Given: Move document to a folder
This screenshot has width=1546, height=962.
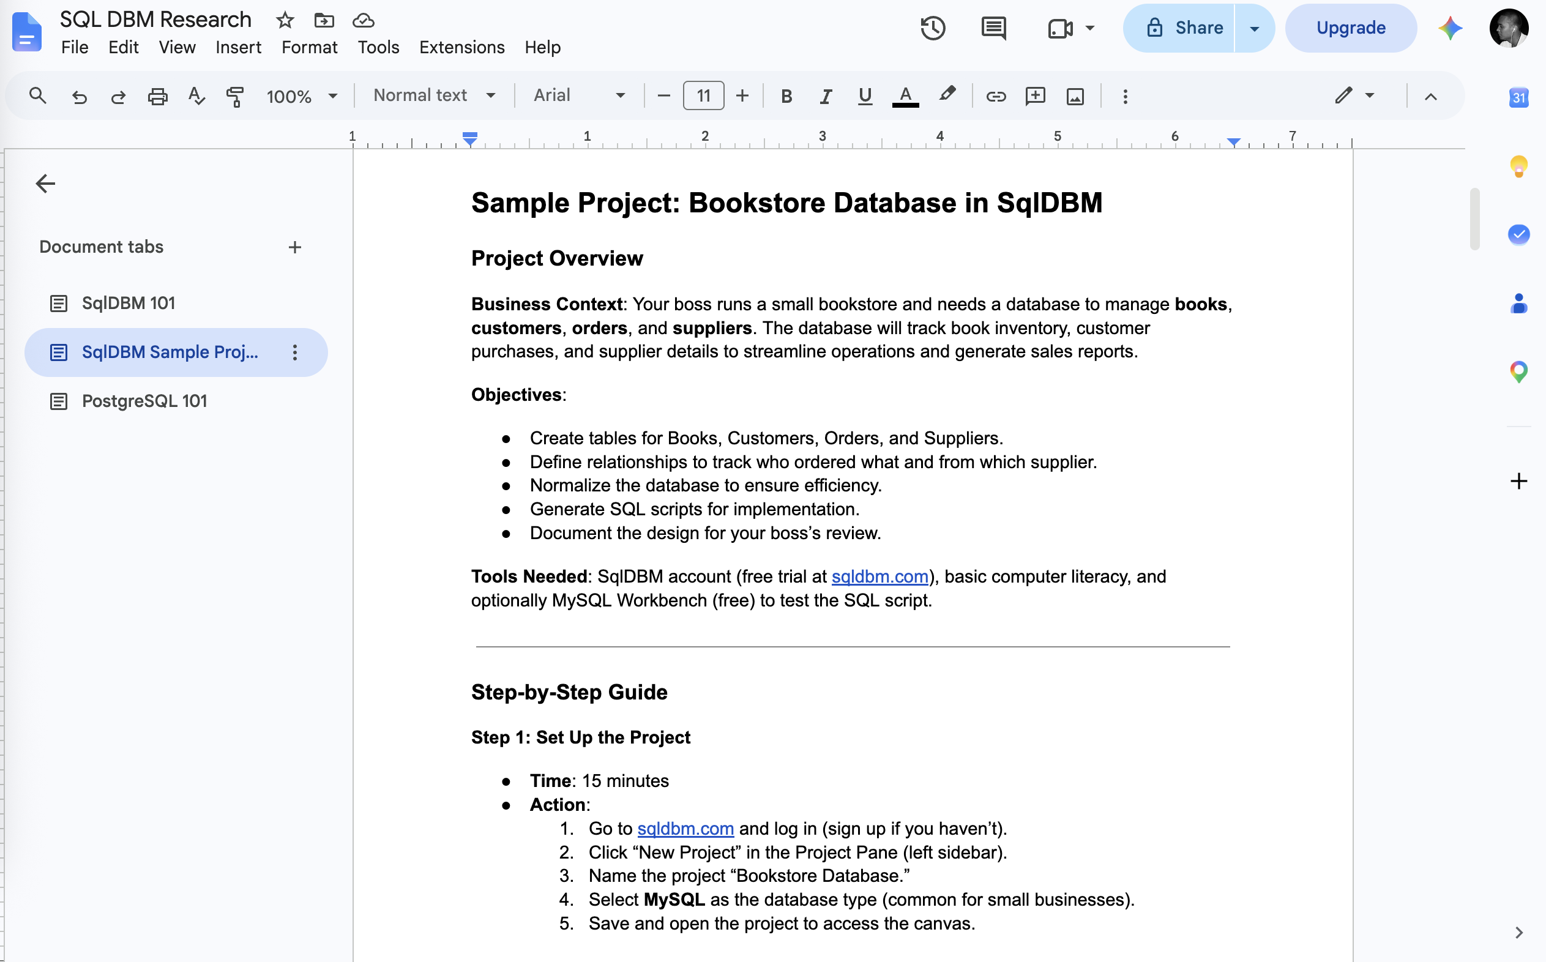Looking at the screenshot, I should tap(324, 20).
